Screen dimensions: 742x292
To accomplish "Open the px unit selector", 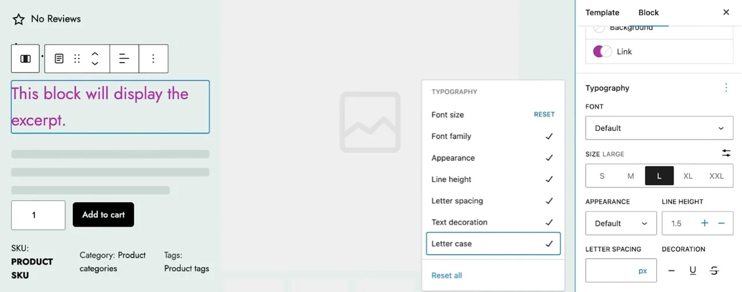I will 643,271.
